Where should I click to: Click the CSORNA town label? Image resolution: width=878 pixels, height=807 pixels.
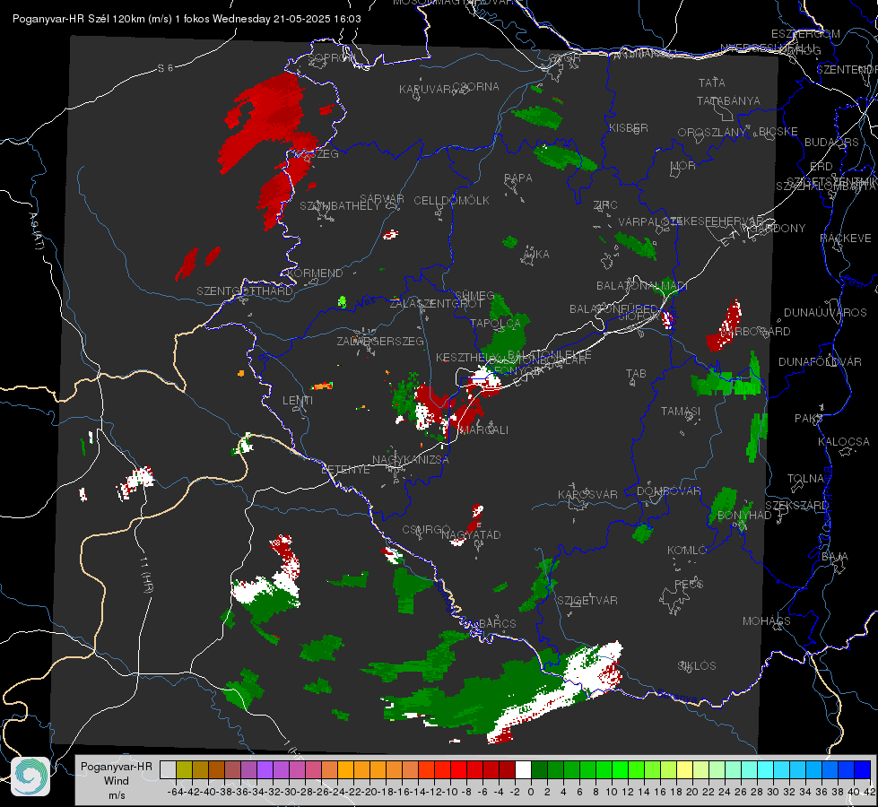tap(476, 87)
